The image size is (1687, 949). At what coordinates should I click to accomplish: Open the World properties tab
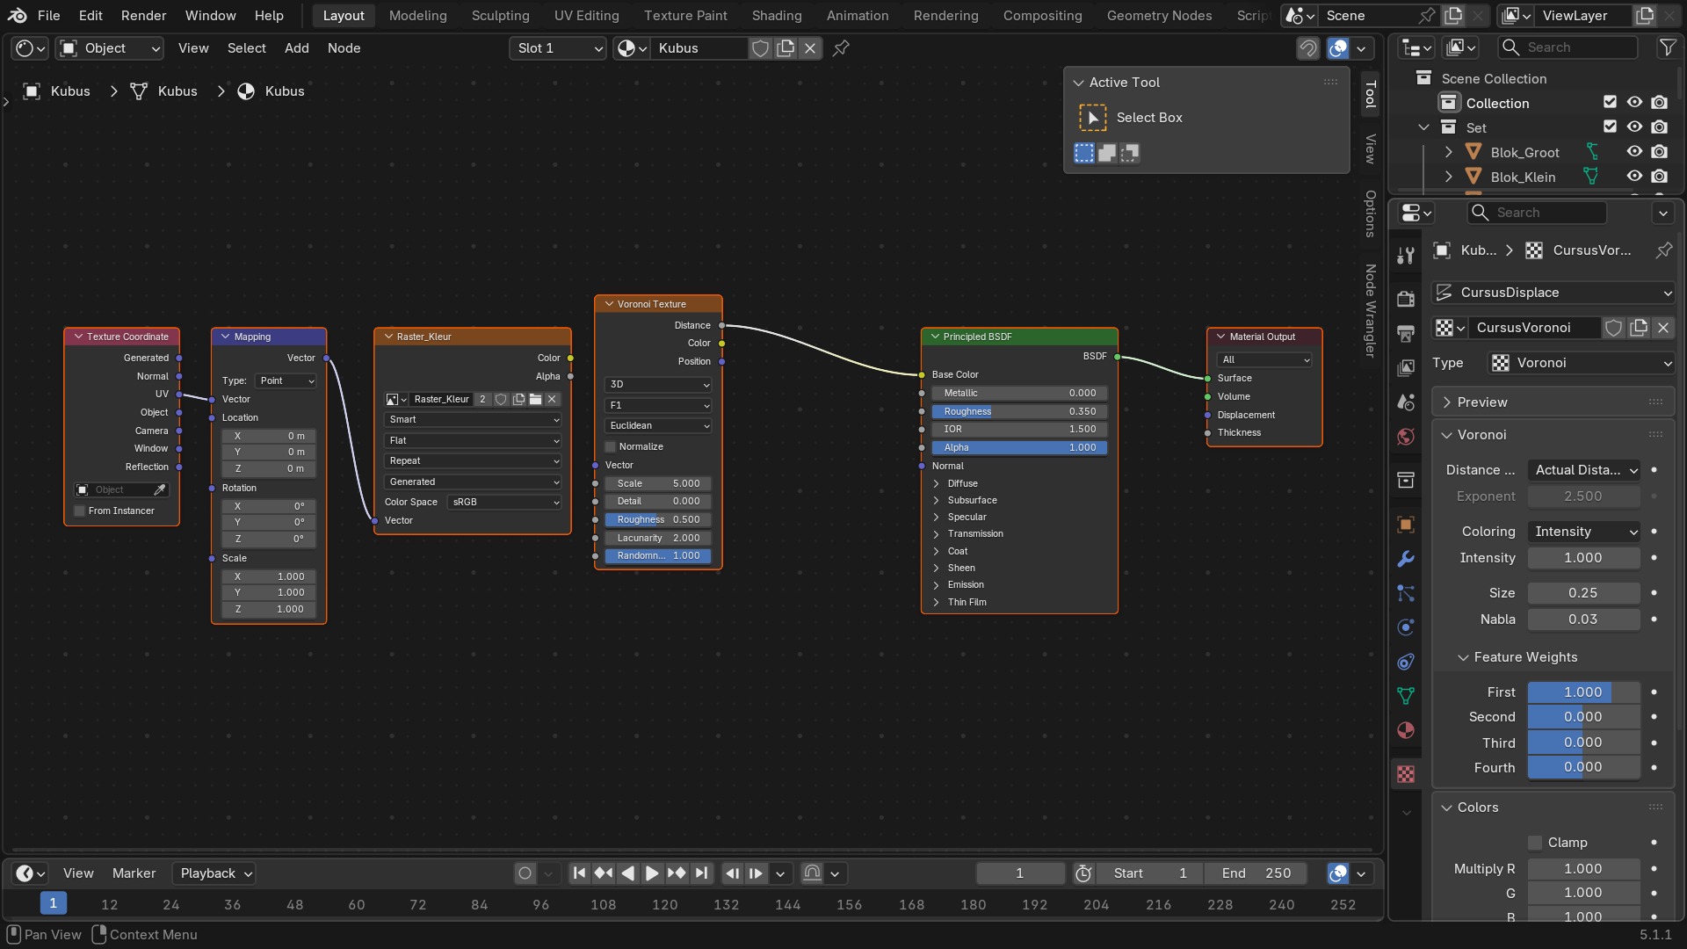click(x=1406, y=437)
